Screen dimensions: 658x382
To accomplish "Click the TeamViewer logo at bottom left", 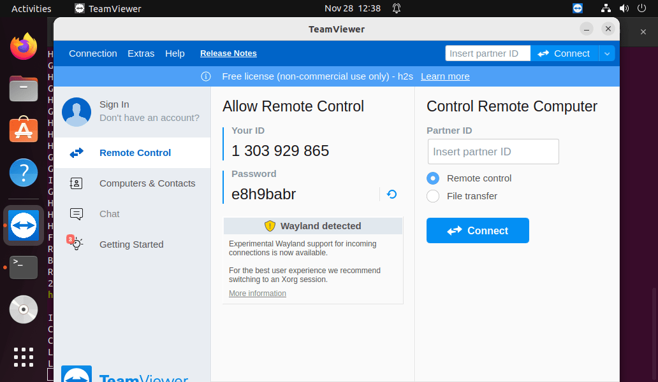I will click(77, 375).
